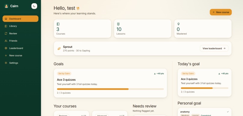Open Settings in the sidebar
This screenshot has height=116, width=243.
click(21, 63)
